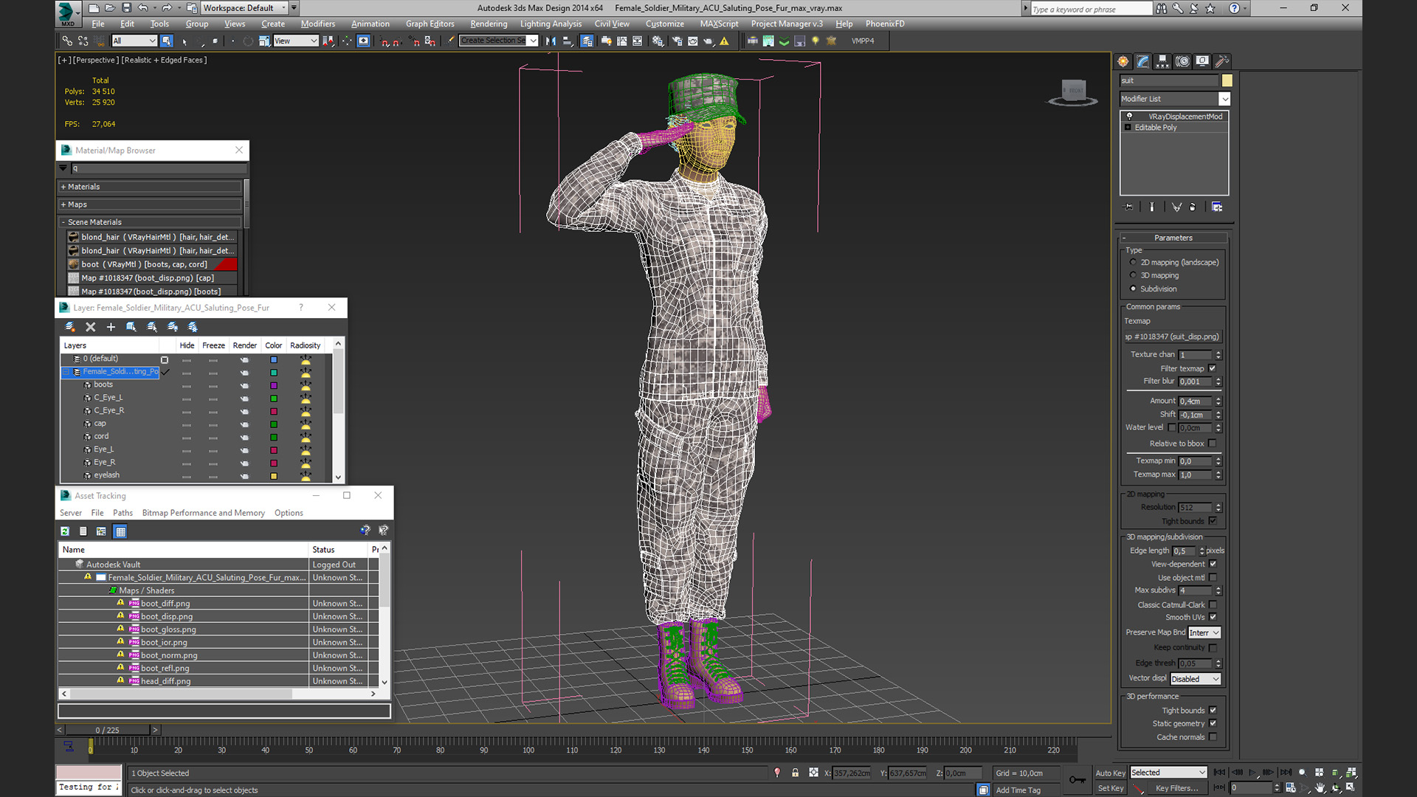Toggle Static geometry checkbox
1417x797 pixels.
pos(1213,723)
